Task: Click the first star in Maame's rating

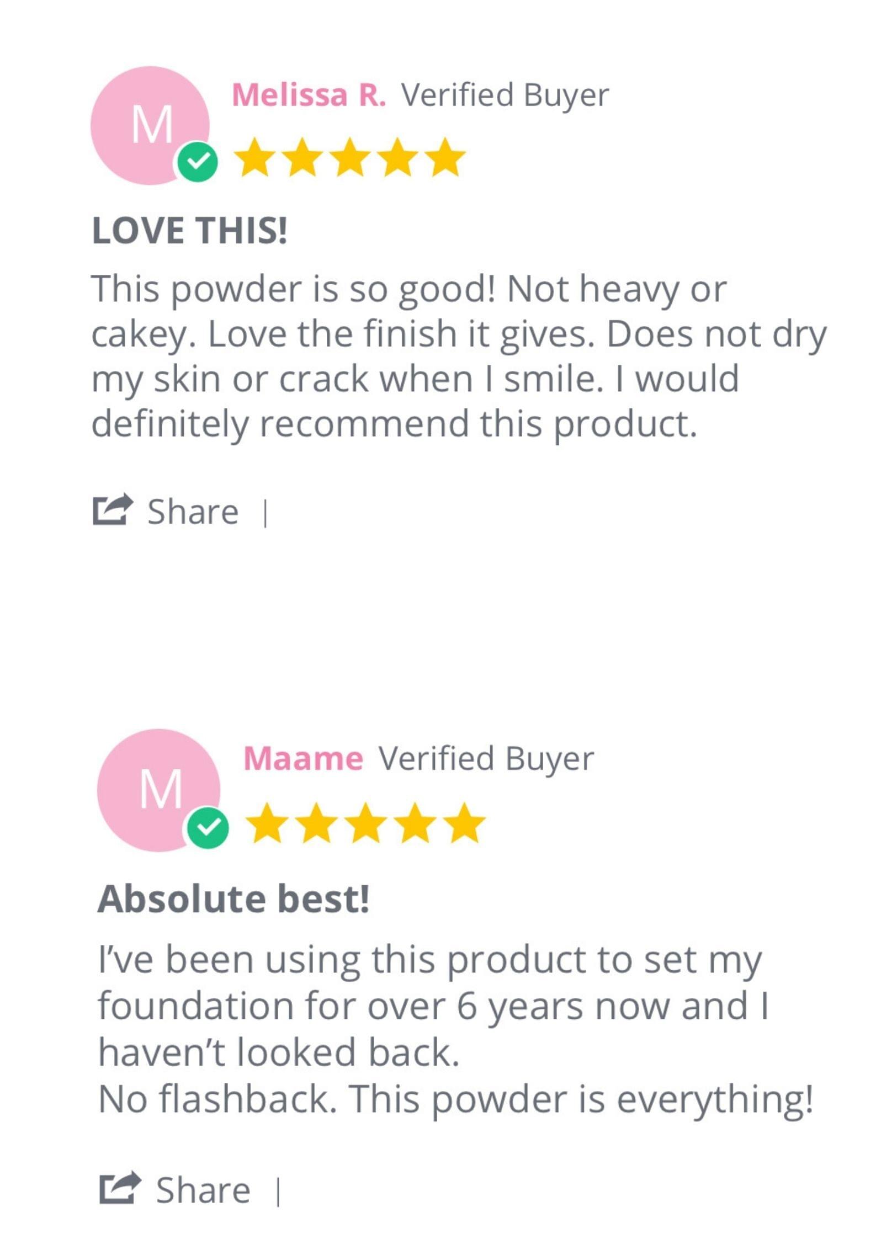Action: (x=268, y=823)
